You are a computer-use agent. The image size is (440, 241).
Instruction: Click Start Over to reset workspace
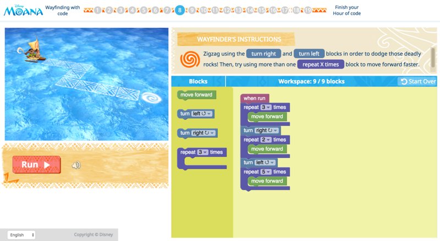point(418,82)
